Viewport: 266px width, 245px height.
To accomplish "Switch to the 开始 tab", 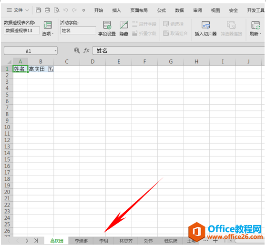I will [x=99, y=10].
